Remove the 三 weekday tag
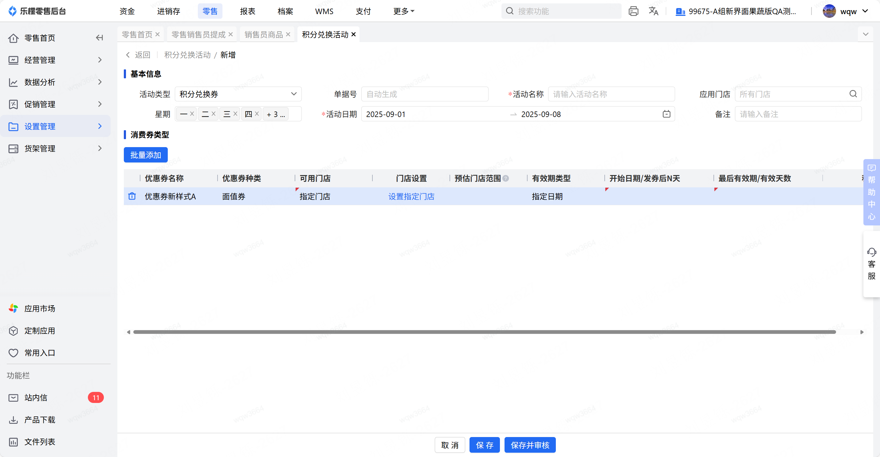The height and width of the screenshot is (457, 880). (x=235, y=114)
